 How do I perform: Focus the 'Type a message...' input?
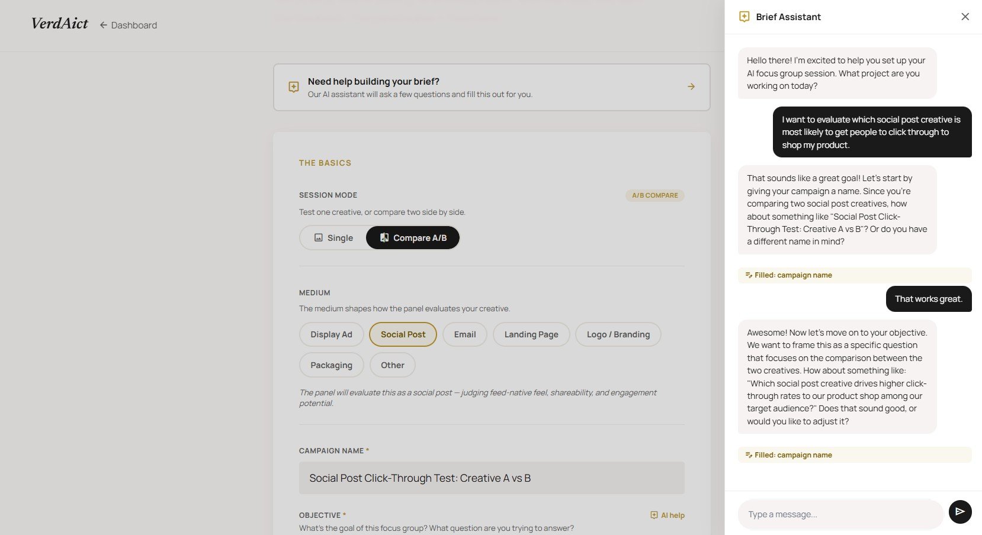tap(840, 514)
